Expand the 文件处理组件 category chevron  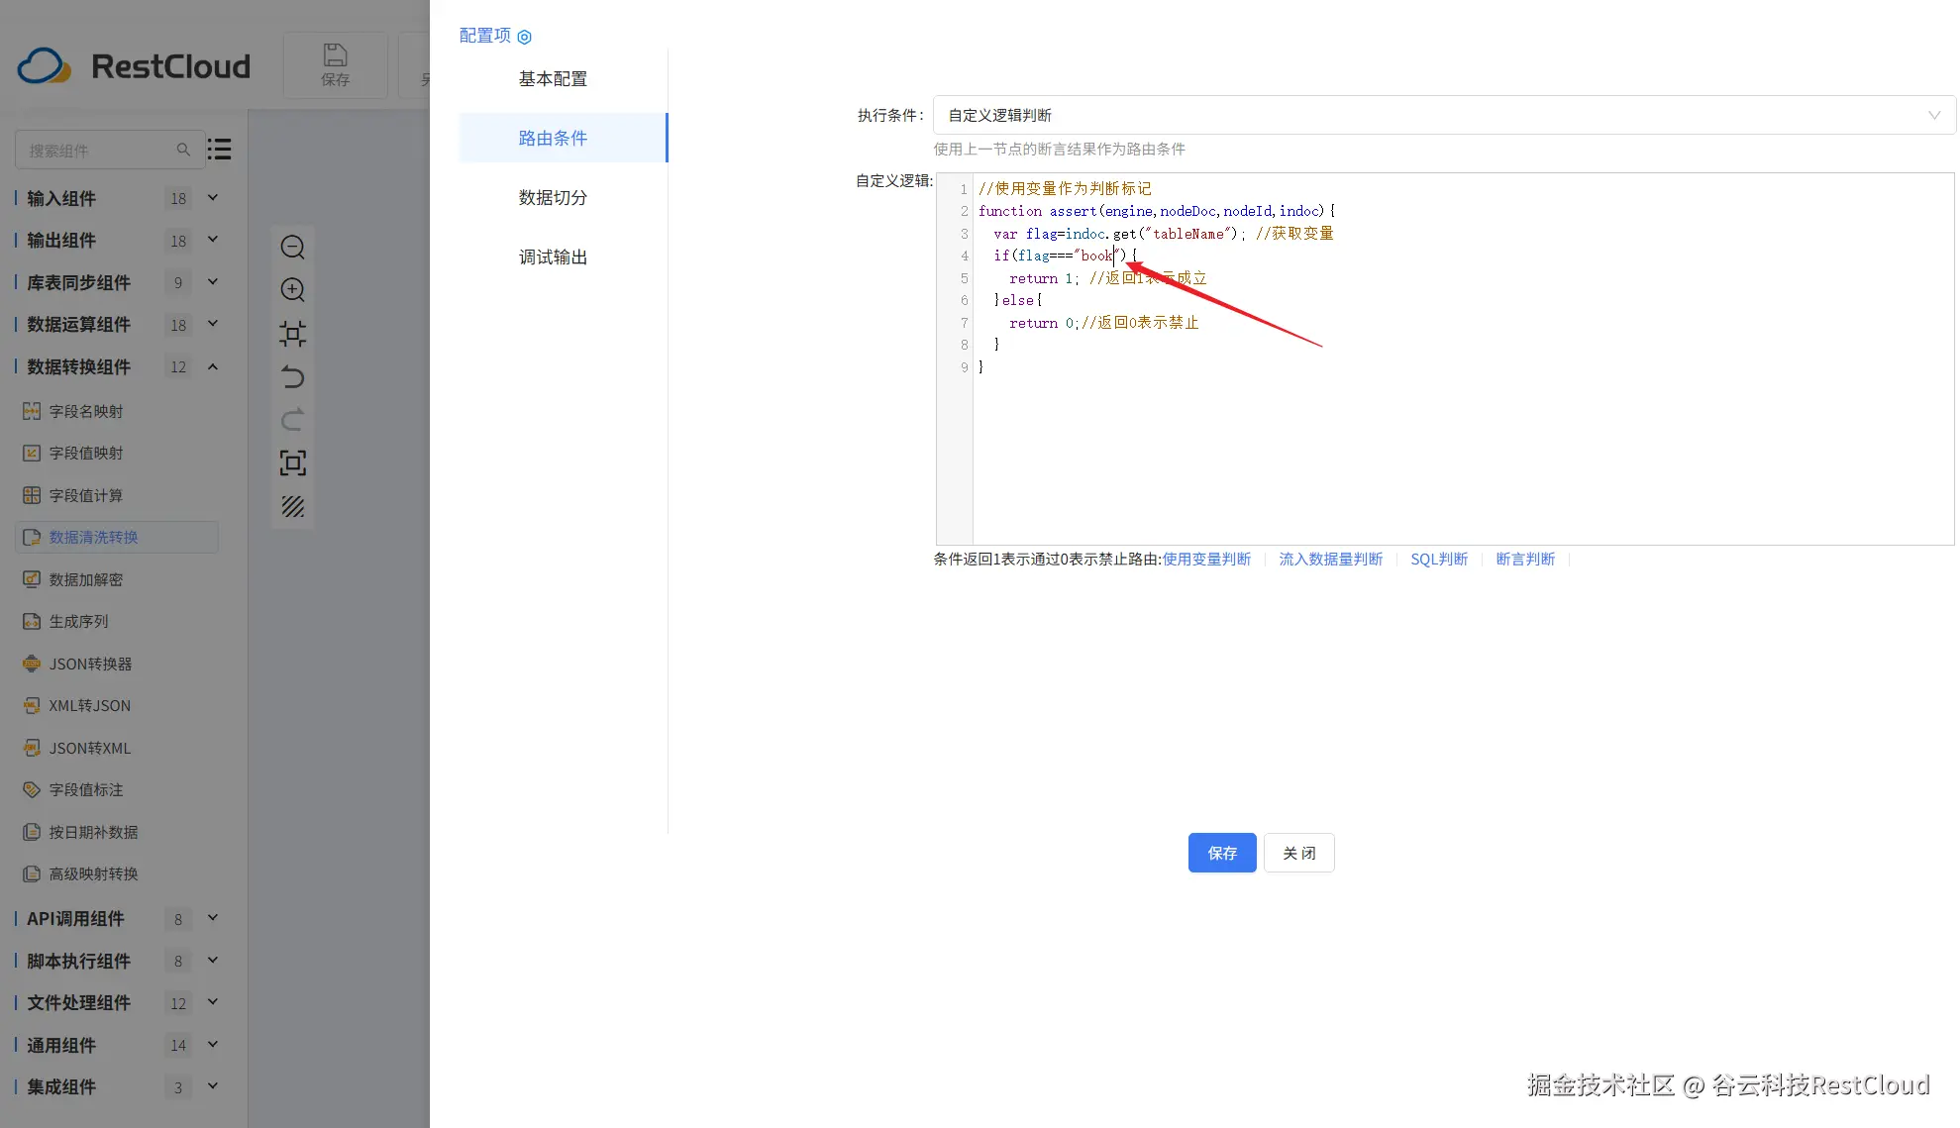(213, 1002)
